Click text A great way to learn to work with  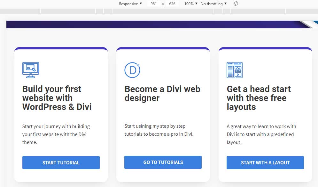coord(261,126)
